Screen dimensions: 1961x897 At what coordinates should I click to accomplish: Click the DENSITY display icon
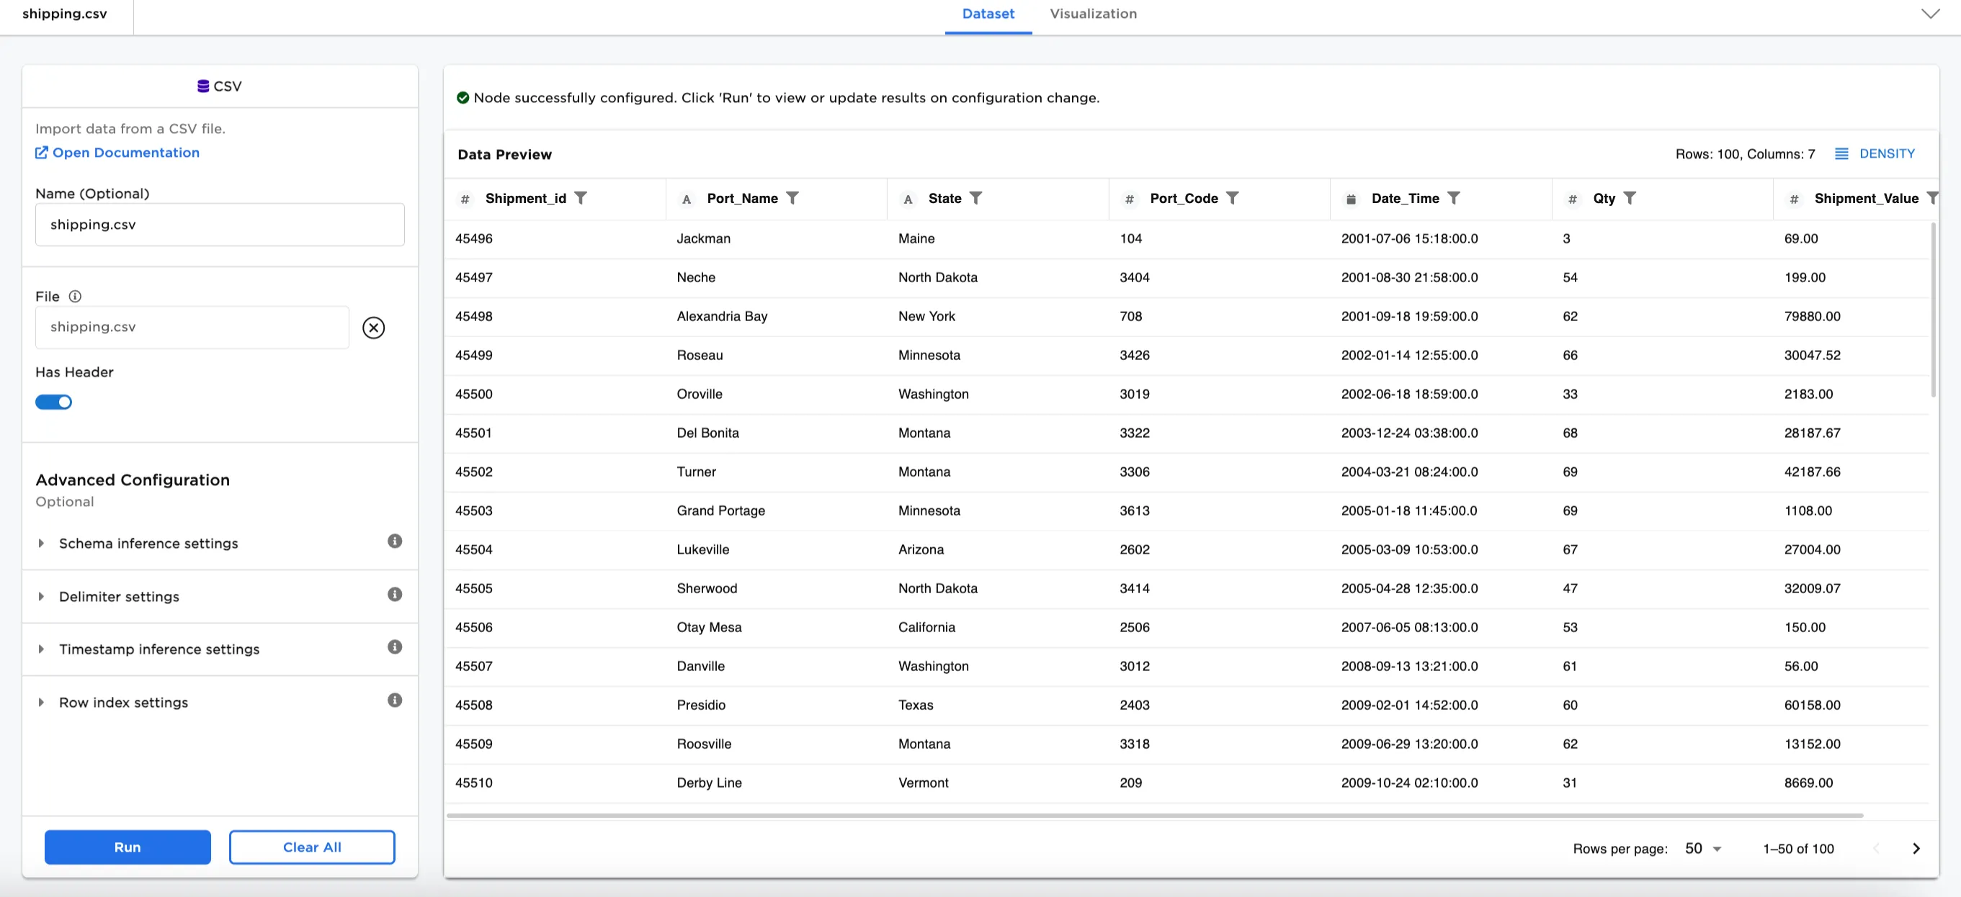point(1843,153)
